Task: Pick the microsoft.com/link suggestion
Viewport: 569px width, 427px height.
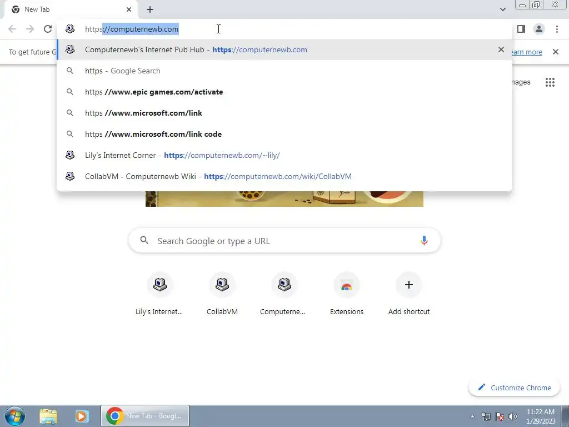Action: pyautogui.click(x=284, y=113)
